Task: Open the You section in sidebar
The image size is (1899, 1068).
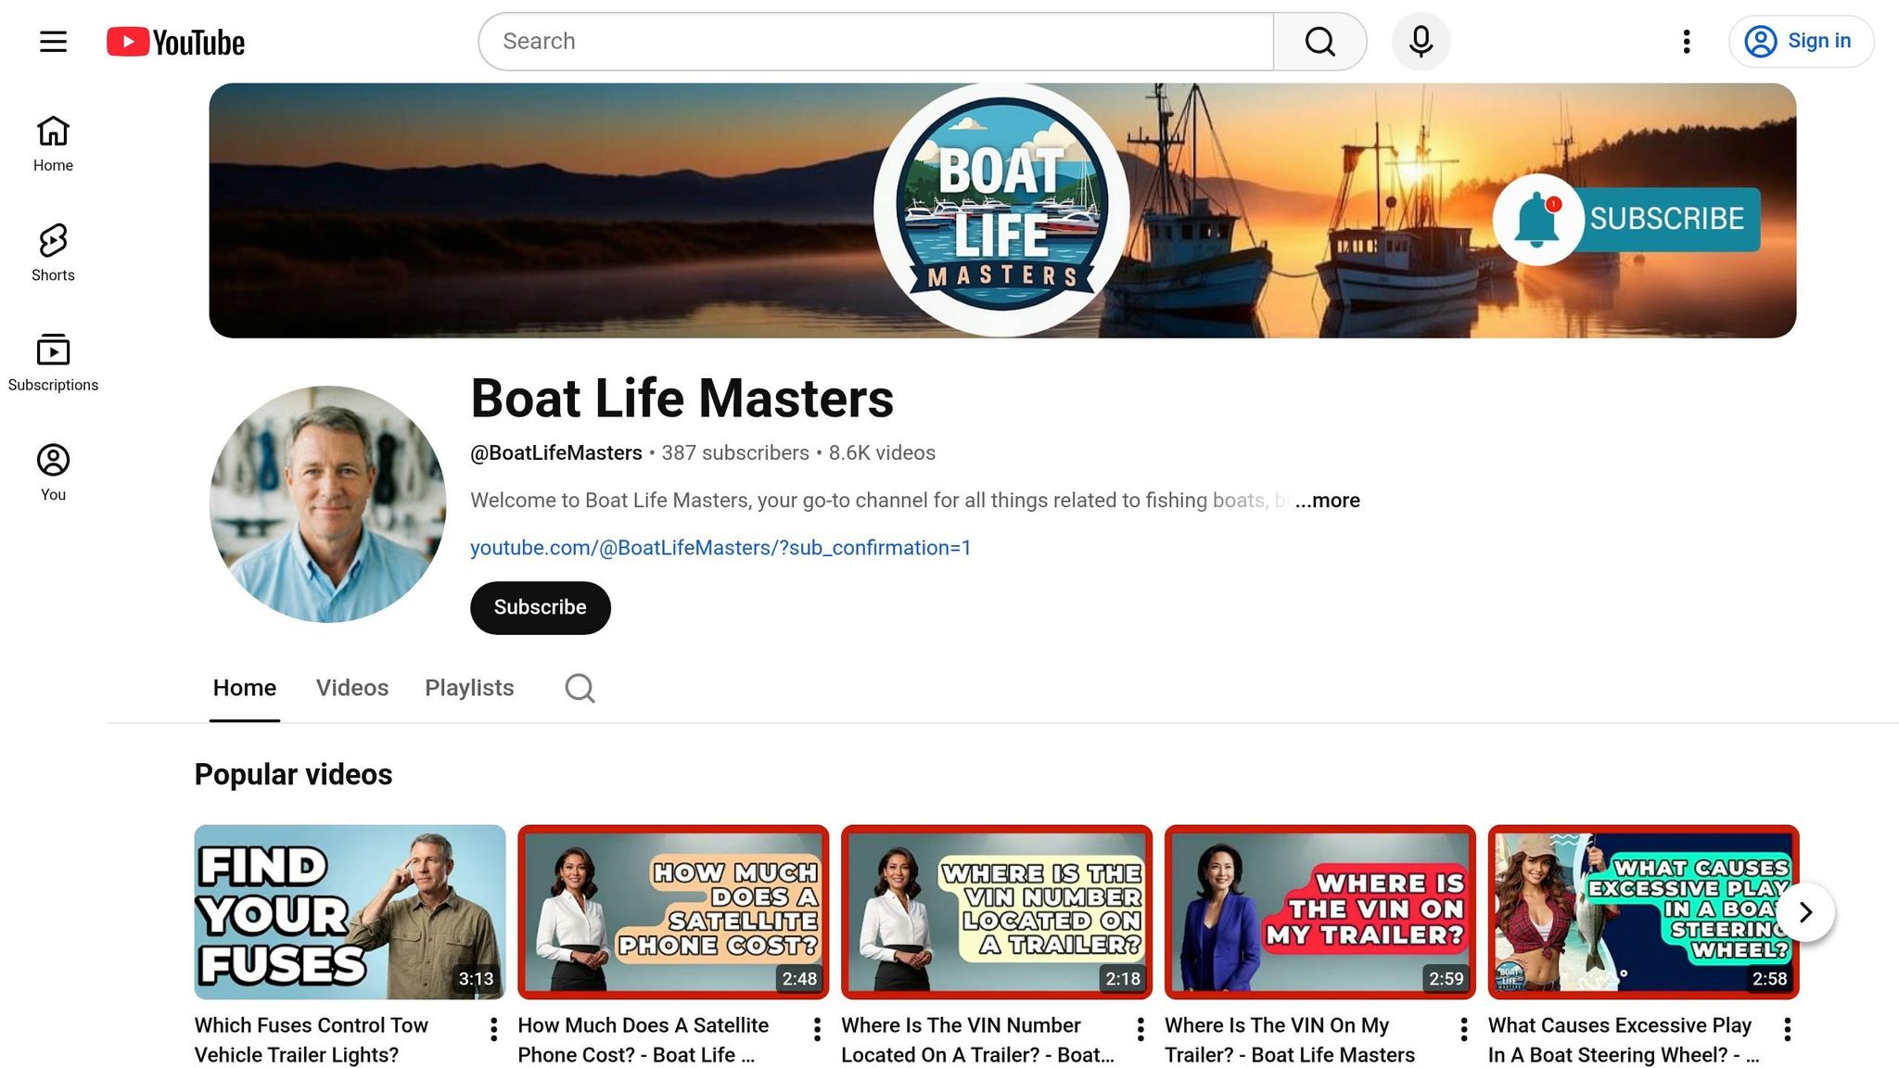Action: 53,473
